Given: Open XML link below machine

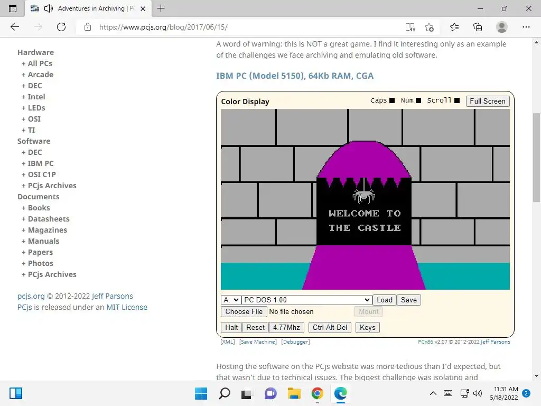Looking at the screenshot, I should pos(228,342).
